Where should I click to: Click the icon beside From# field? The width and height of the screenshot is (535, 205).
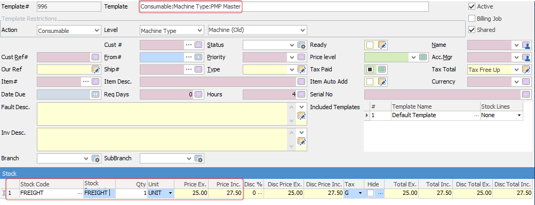coord(198,57)
